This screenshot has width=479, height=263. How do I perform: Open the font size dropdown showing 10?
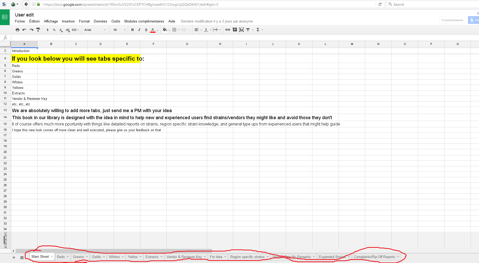click(x=119, y=30)
